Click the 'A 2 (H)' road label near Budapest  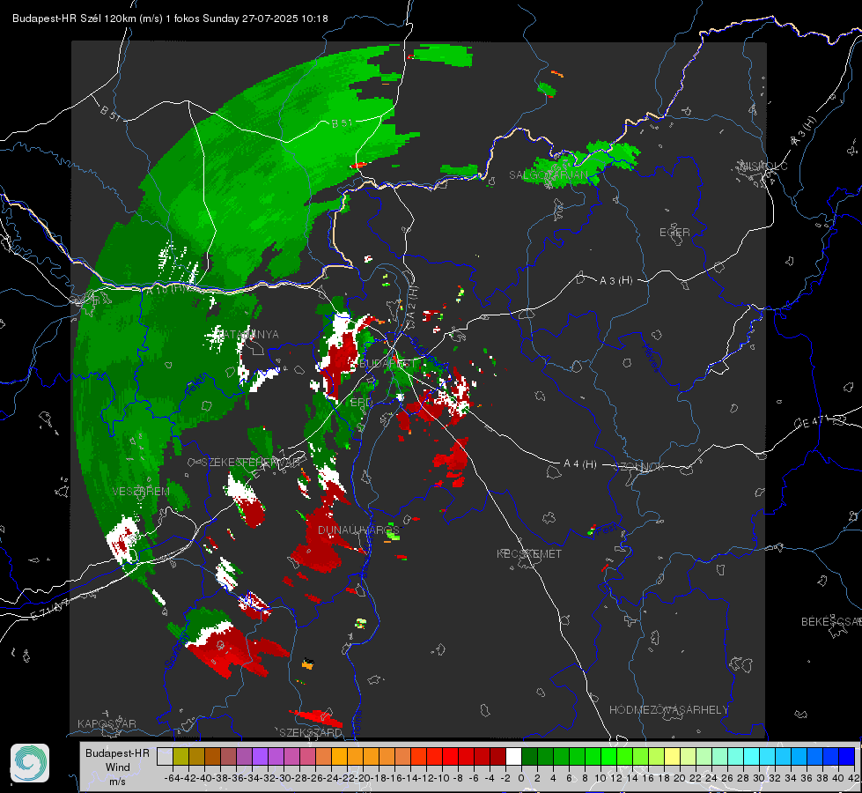412,301
